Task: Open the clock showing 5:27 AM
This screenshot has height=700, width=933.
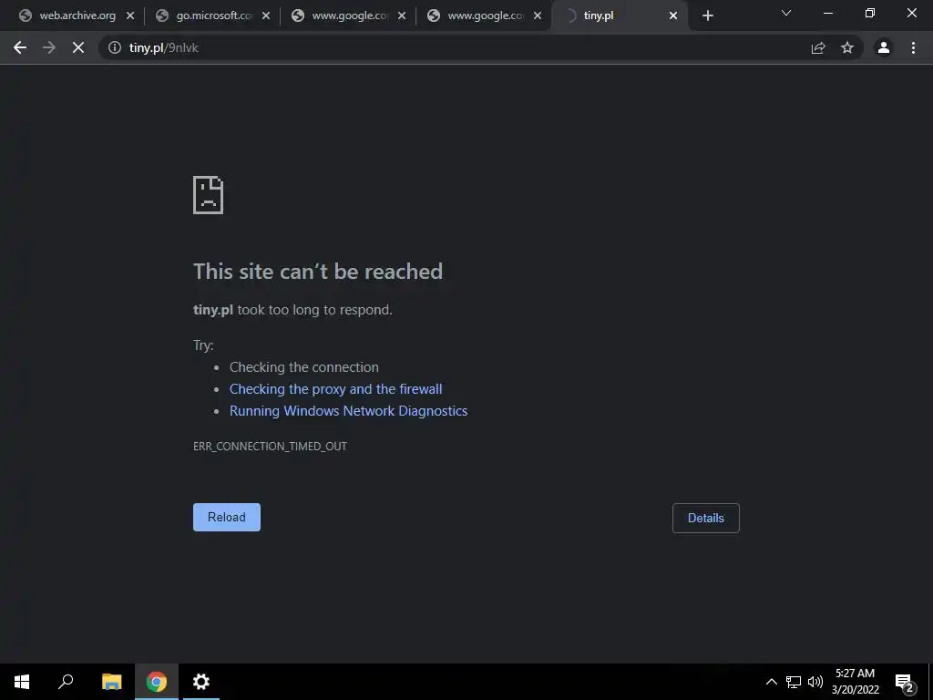Action: click(855, 682)
